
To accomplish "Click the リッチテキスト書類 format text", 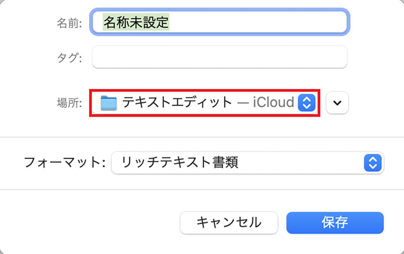I will [x=180, y=163].
